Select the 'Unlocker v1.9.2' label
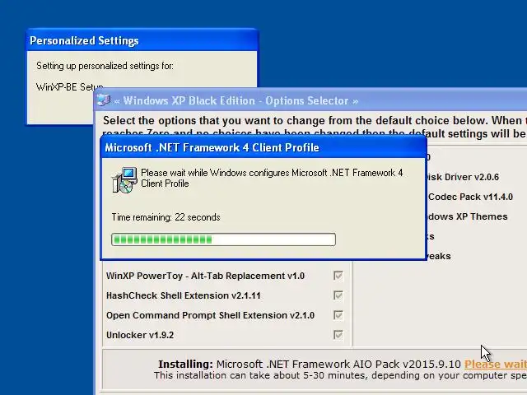The width and height of the screenshot is (527, 395). 140,335
